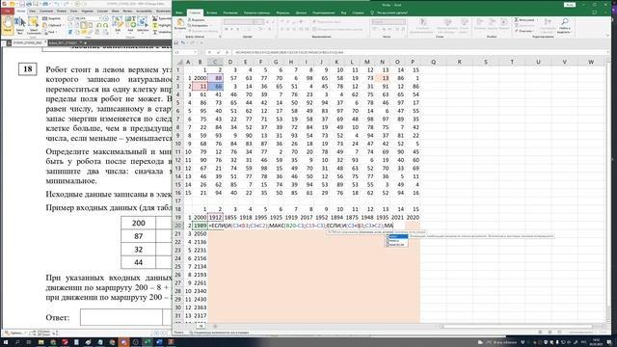Click the Excel horizontal scrollbar
The image size is (617, 347).
click(518, 326)
